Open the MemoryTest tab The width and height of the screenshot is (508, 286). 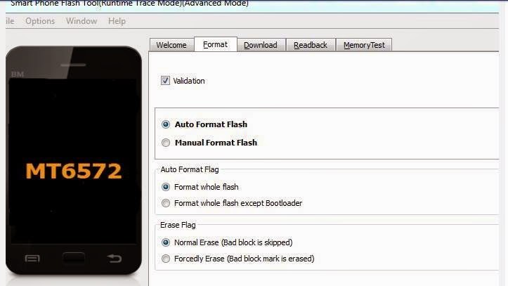tap(364, 45)
